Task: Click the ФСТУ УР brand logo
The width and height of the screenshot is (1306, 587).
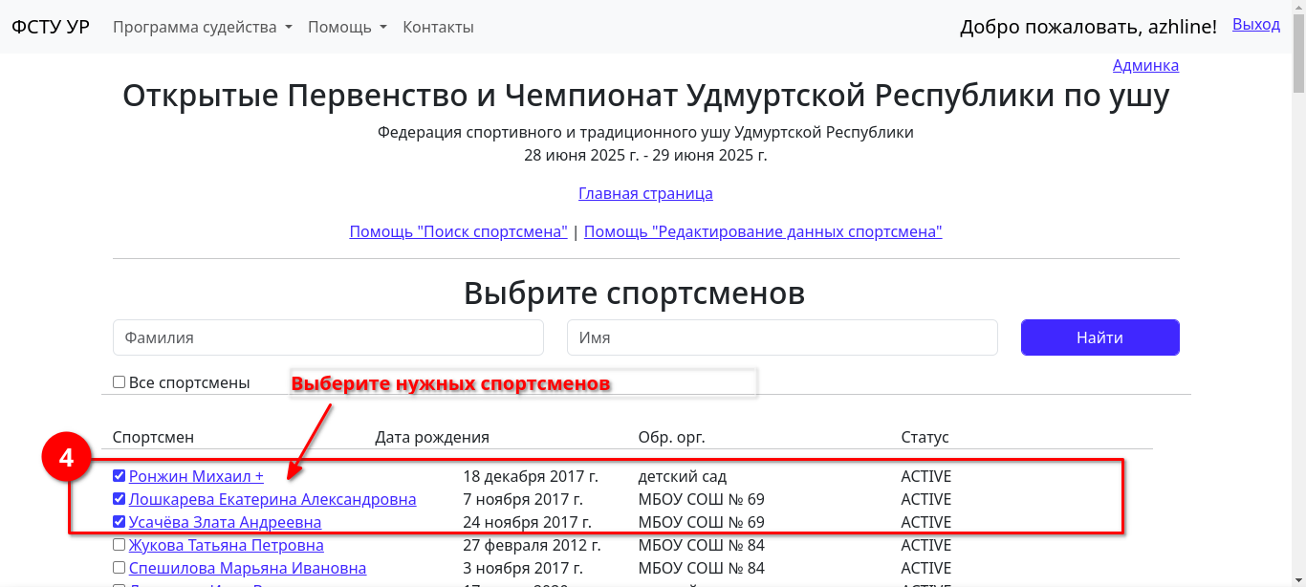Action: tap(51, 27)
